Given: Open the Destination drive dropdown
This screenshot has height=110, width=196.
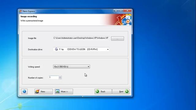Looking at the screenshot, I should pos(81,49).
